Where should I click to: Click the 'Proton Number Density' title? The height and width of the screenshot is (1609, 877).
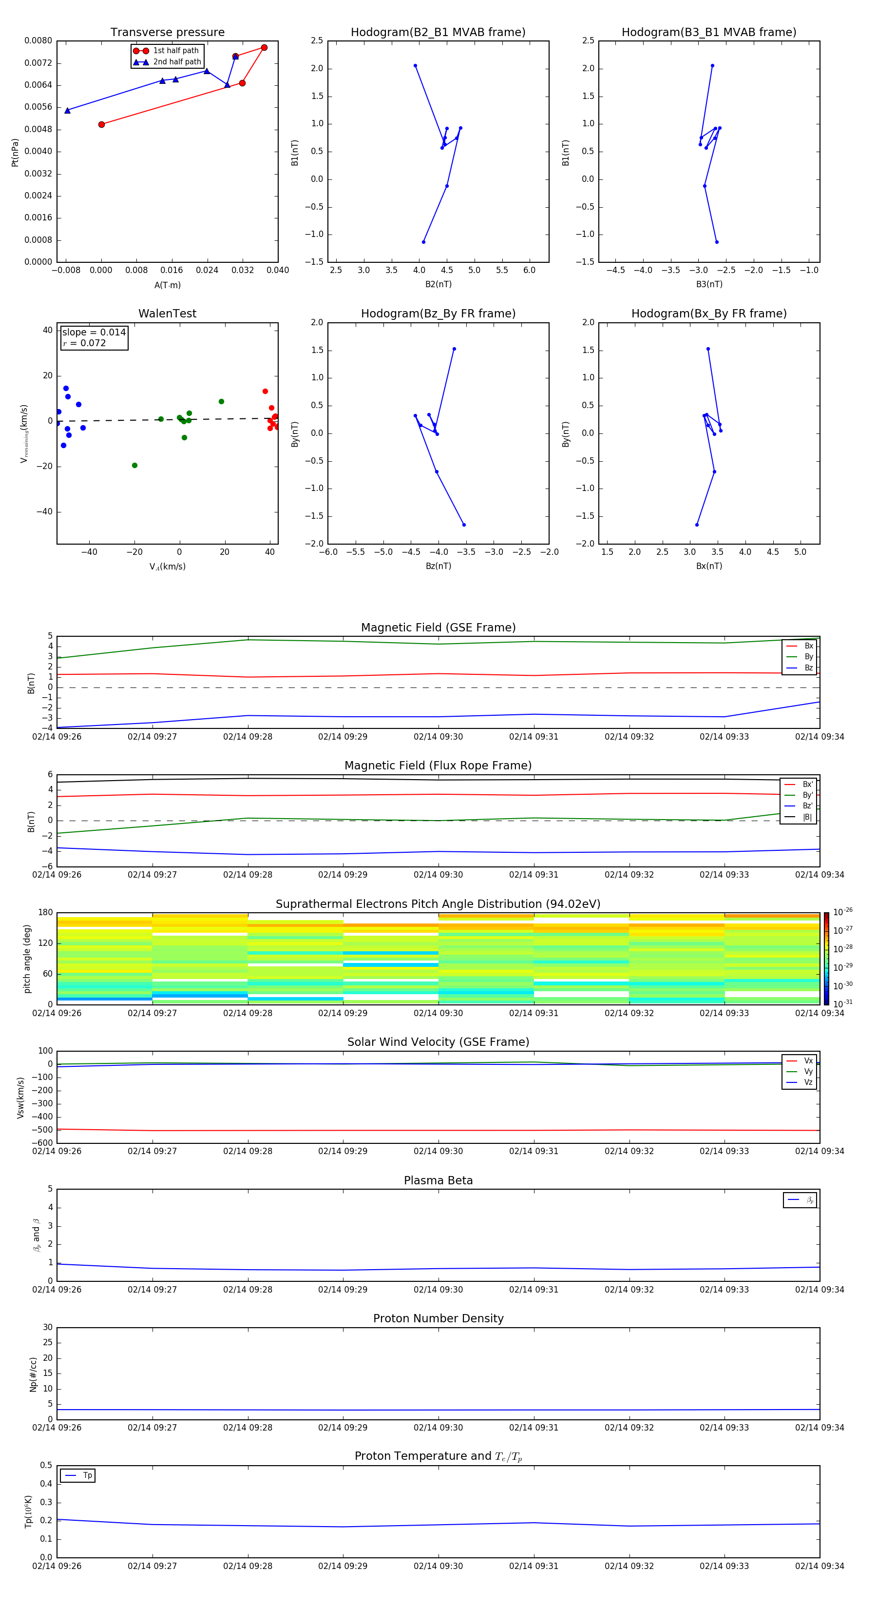(438, 1318)
